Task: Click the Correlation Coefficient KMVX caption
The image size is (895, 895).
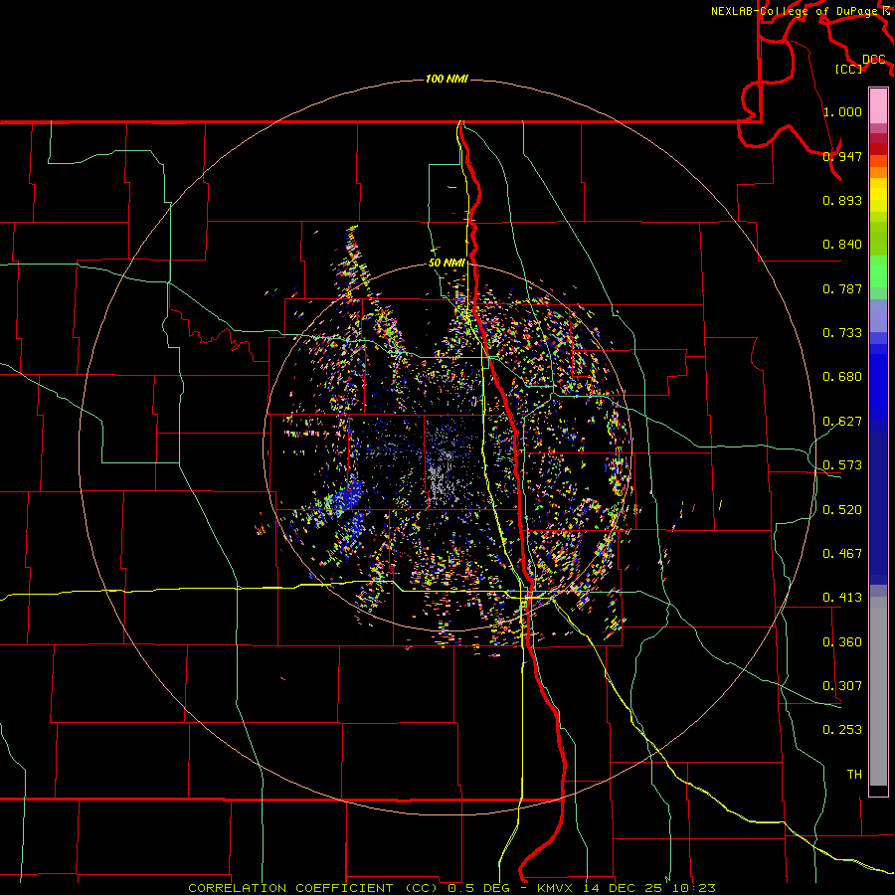Action: tap(451, 888)
